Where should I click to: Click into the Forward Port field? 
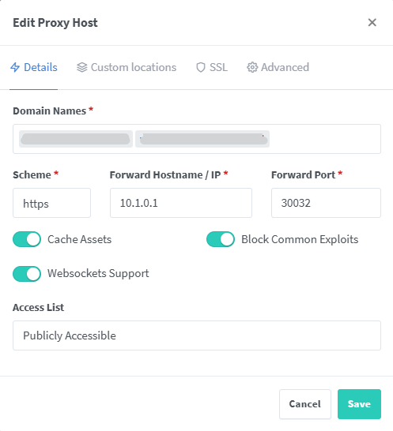tap(326, 203)
